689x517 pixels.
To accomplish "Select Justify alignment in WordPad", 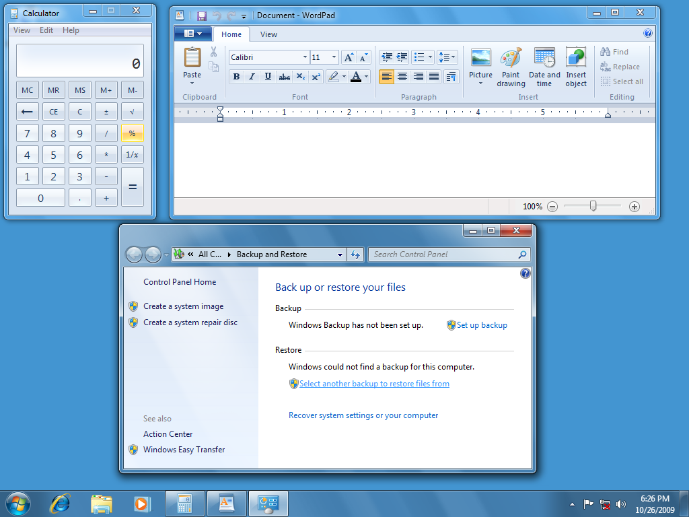I will (x=434, y=77).
